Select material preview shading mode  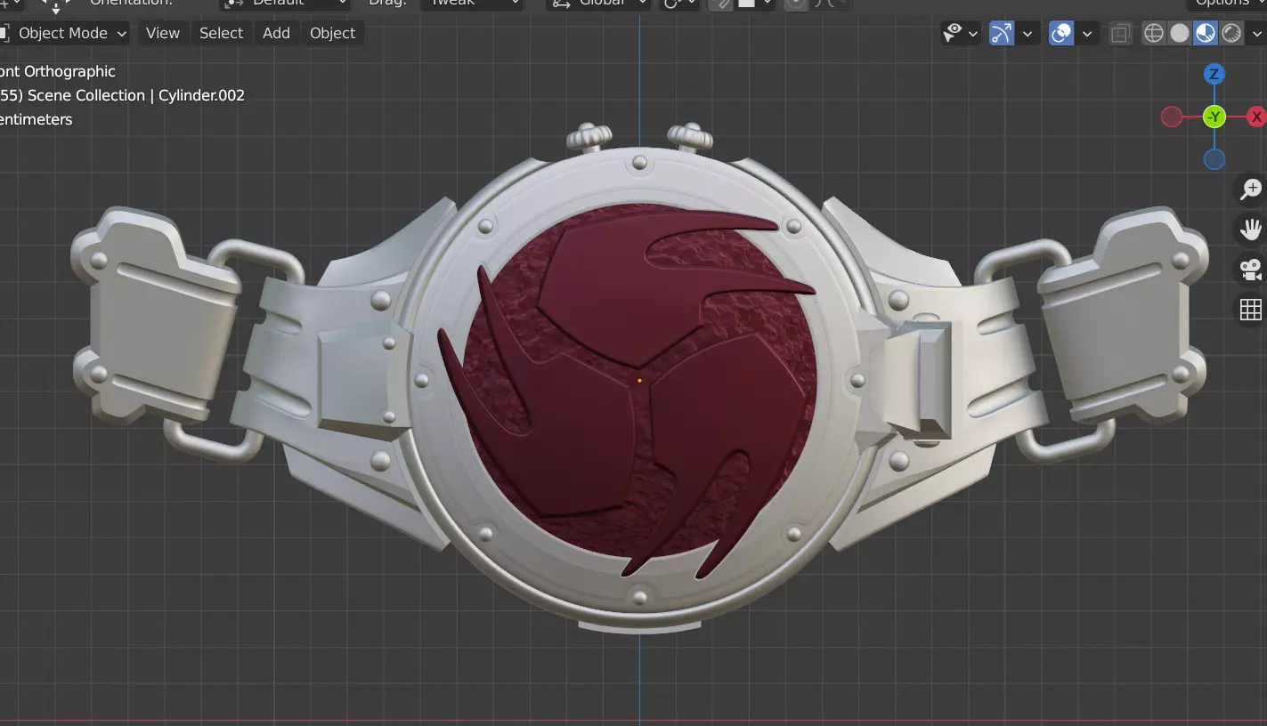(1206, 34)
